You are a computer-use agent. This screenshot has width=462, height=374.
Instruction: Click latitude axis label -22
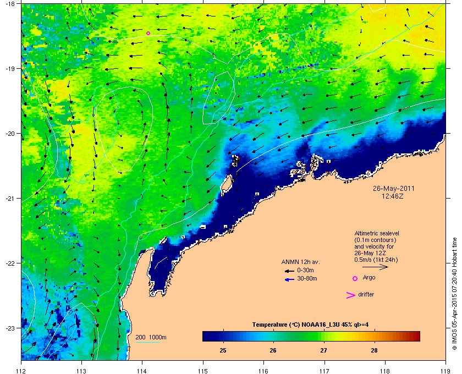coord(9,263)
